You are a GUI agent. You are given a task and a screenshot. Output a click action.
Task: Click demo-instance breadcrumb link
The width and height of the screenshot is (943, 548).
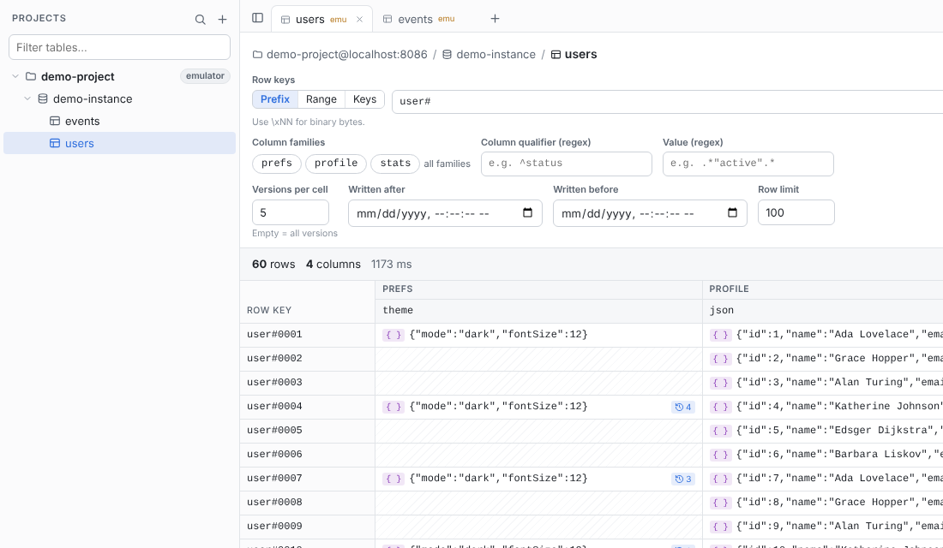496,55
